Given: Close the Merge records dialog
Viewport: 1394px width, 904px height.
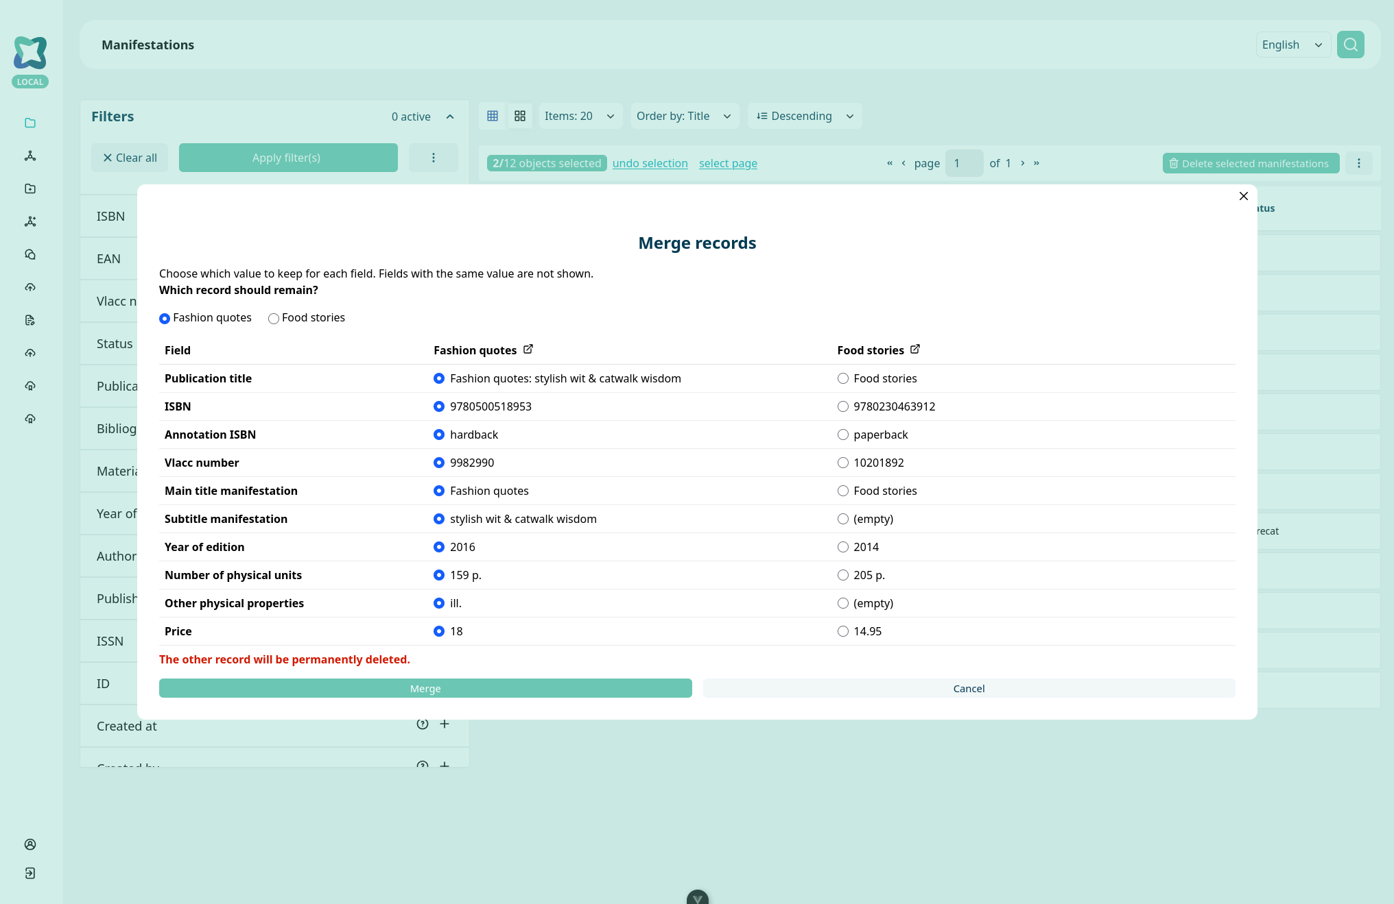Looking at the screenshot, I should 1244,196.
